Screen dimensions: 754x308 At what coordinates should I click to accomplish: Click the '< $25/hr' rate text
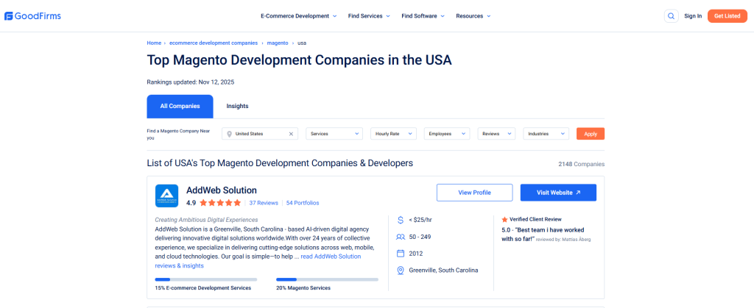(419, 220)
